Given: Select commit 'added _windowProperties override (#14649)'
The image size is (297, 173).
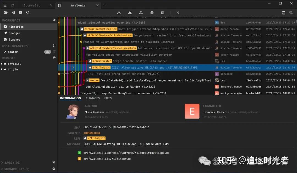Looking at the screenshot, I should pos(177,22).
